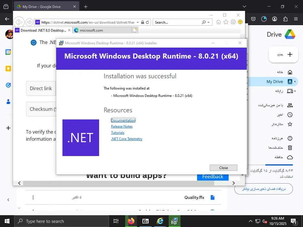Open Storage (حافظه) in Drive sidebar

click(284, 157)
